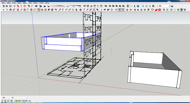Image resolution: width=190 pixels, height=103 pixels.
Task: Switch to Iso standard view
Action: (85, 6)
